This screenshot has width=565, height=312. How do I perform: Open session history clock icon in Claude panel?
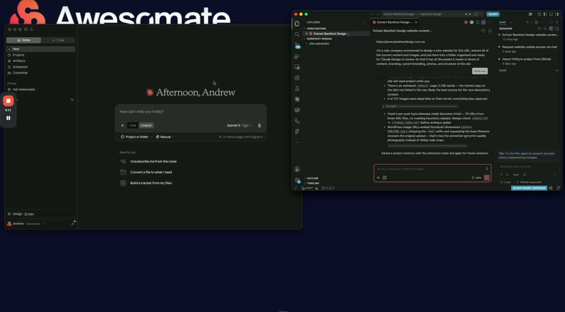[x=483, y=31]
